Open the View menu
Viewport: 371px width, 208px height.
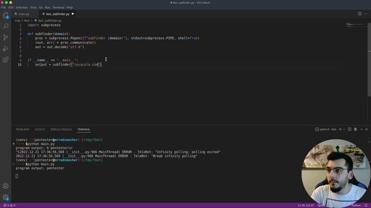[34, 8]
